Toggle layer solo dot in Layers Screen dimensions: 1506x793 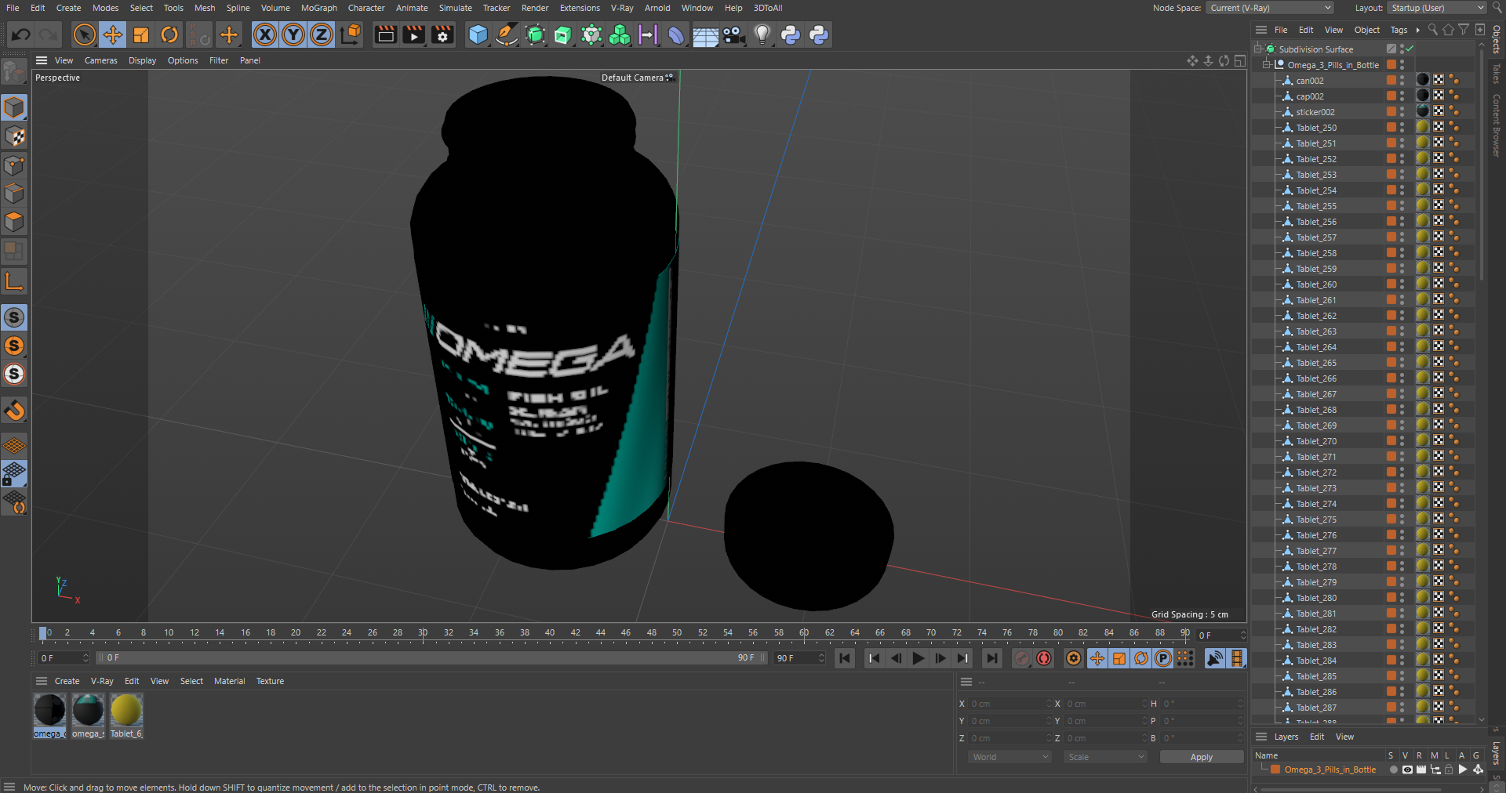[1393, 769]
